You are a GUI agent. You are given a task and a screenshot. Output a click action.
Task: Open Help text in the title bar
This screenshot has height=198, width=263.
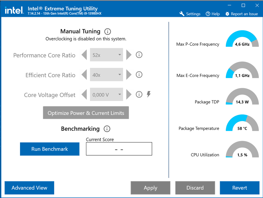(216, 14)
